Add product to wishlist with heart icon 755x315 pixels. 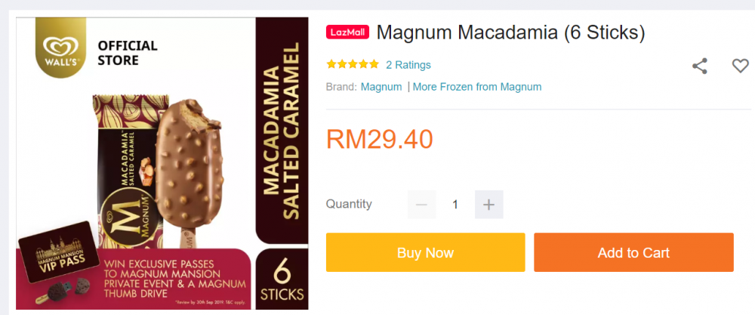(740, 66)
